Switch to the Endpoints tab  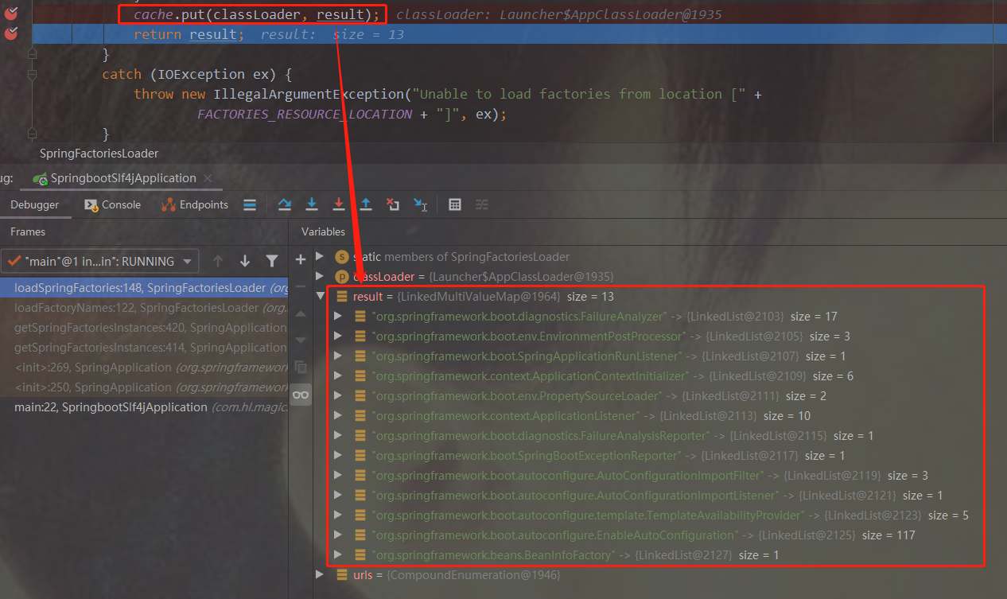tap(195, 204)
